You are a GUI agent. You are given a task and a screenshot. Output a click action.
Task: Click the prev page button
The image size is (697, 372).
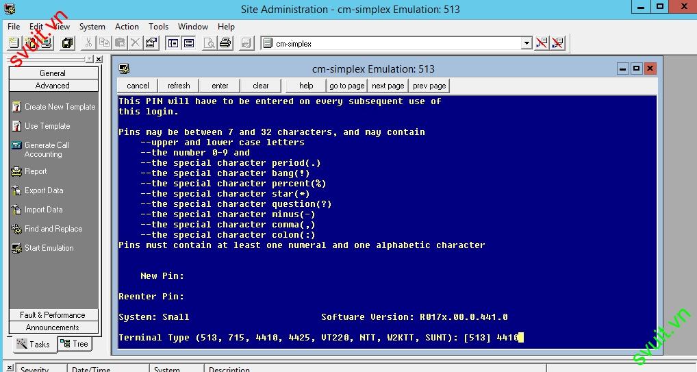pyautogui.click(x=429, y=86)
